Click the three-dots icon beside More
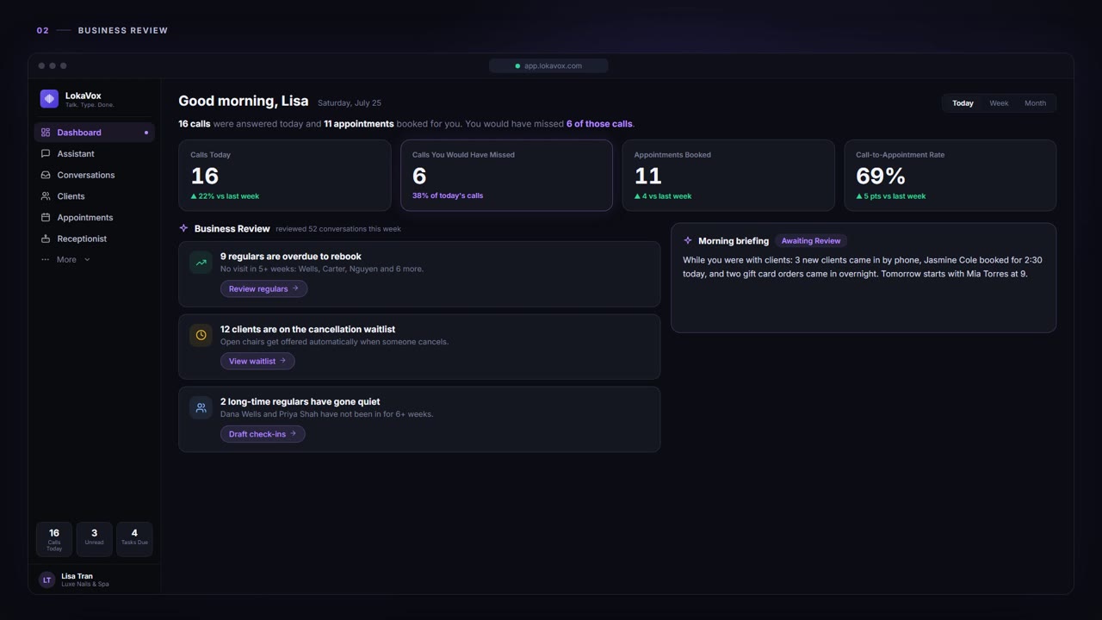Image resolution: width=1102 pixels, height=620 pixels. 46,259
